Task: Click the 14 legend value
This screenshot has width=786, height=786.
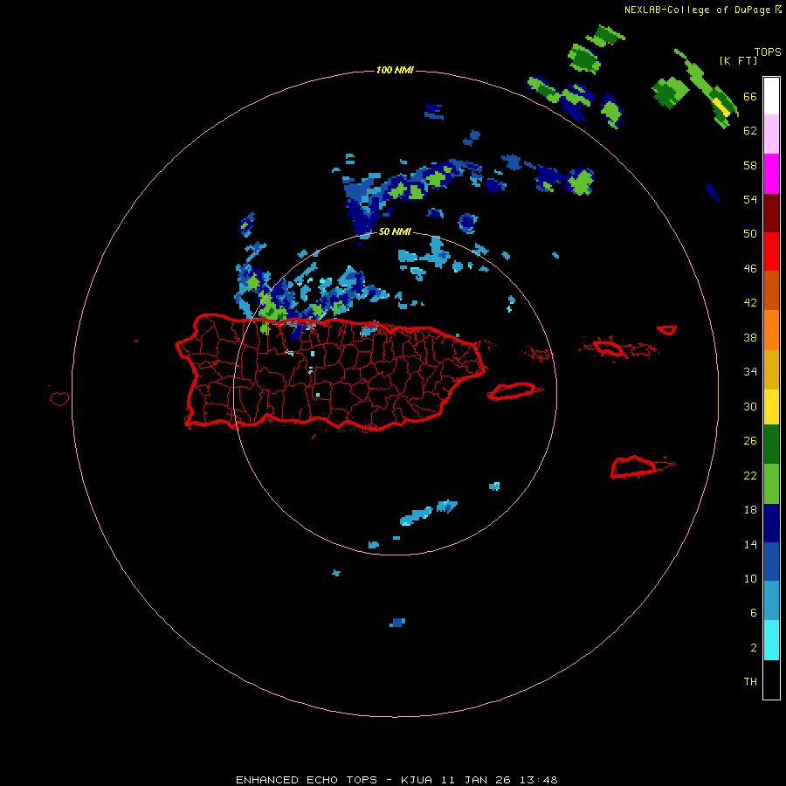Action: [750, 544]
